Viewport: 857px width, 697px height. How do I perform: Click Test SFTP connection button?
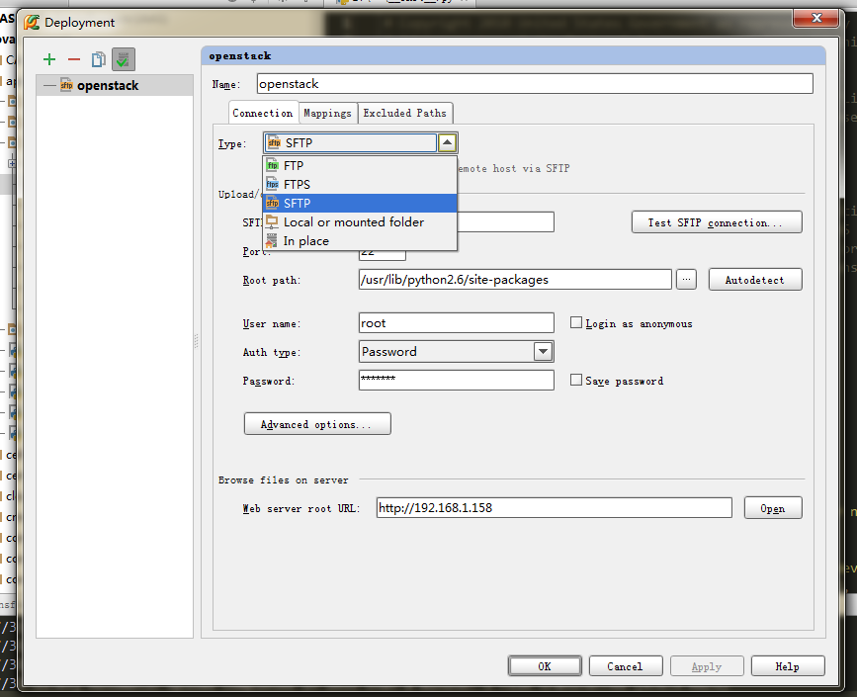pos(717,222)
